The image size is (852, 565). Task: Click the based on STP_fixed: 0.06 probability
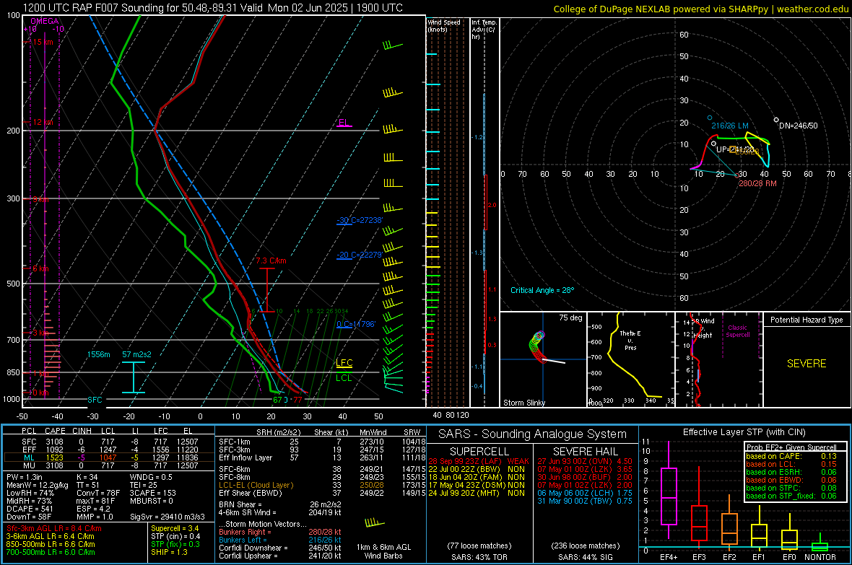[x=791, y=496]
